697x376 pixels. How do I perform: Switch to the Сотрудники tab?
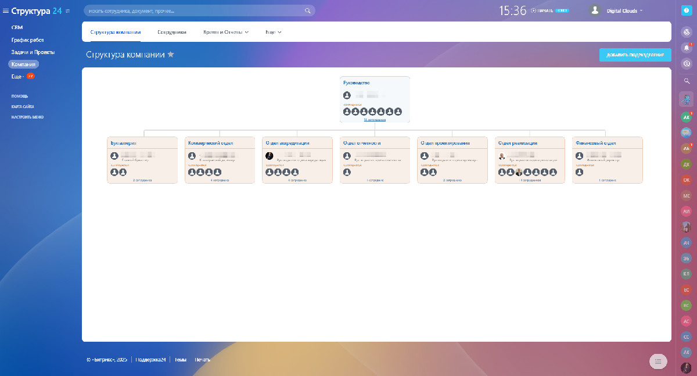click(172, 32)
